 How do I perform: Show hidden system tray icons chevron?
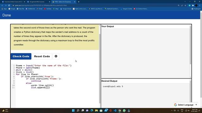[172, 110]
